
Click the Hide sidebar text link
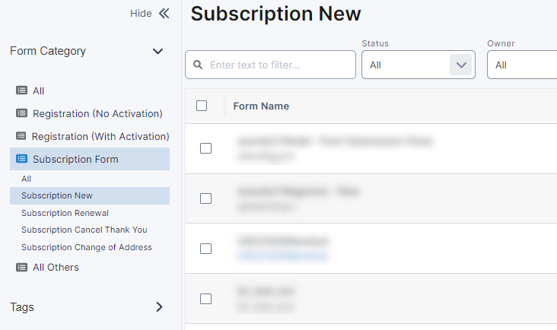(x=141, y=13)
